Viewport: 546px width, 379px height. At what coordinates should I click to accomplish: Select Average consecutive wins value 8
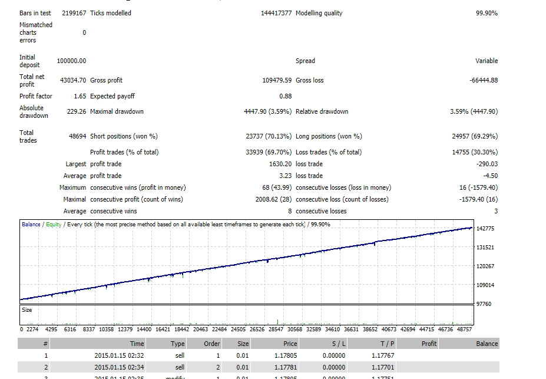[x=290, y=212]
